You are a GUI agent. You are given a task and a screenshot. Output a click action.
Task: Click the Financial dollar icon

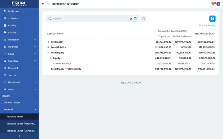pyautogui.click(x=5, y=68)
